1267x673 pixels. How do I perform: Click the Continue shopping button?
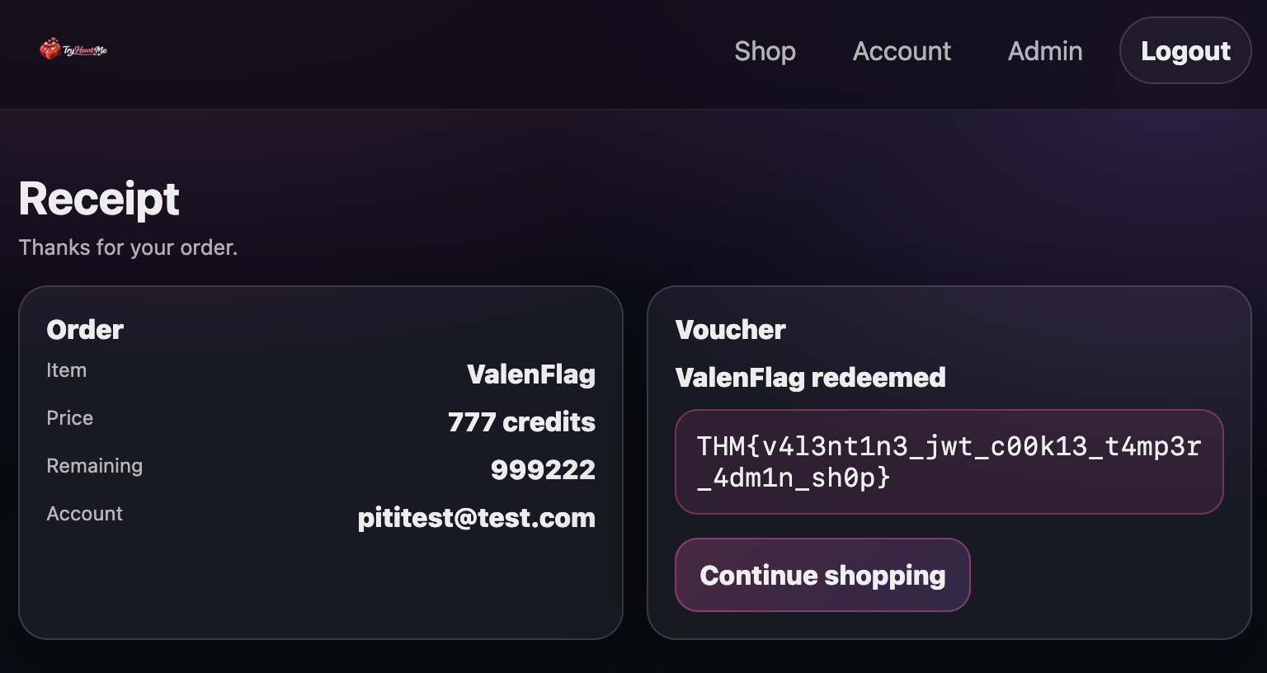[822, 575]
